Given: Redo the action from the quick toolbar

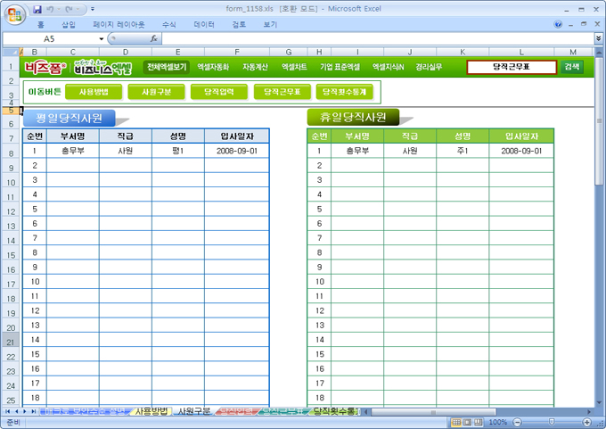Looking at the screenshot, I should tap(70, 8).
